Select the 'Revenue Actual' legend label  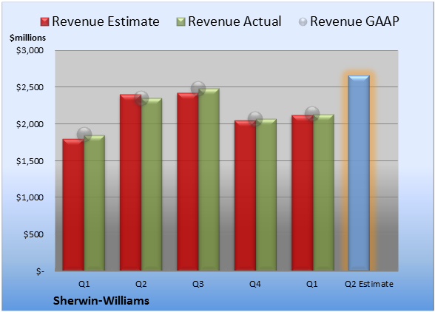235,21
